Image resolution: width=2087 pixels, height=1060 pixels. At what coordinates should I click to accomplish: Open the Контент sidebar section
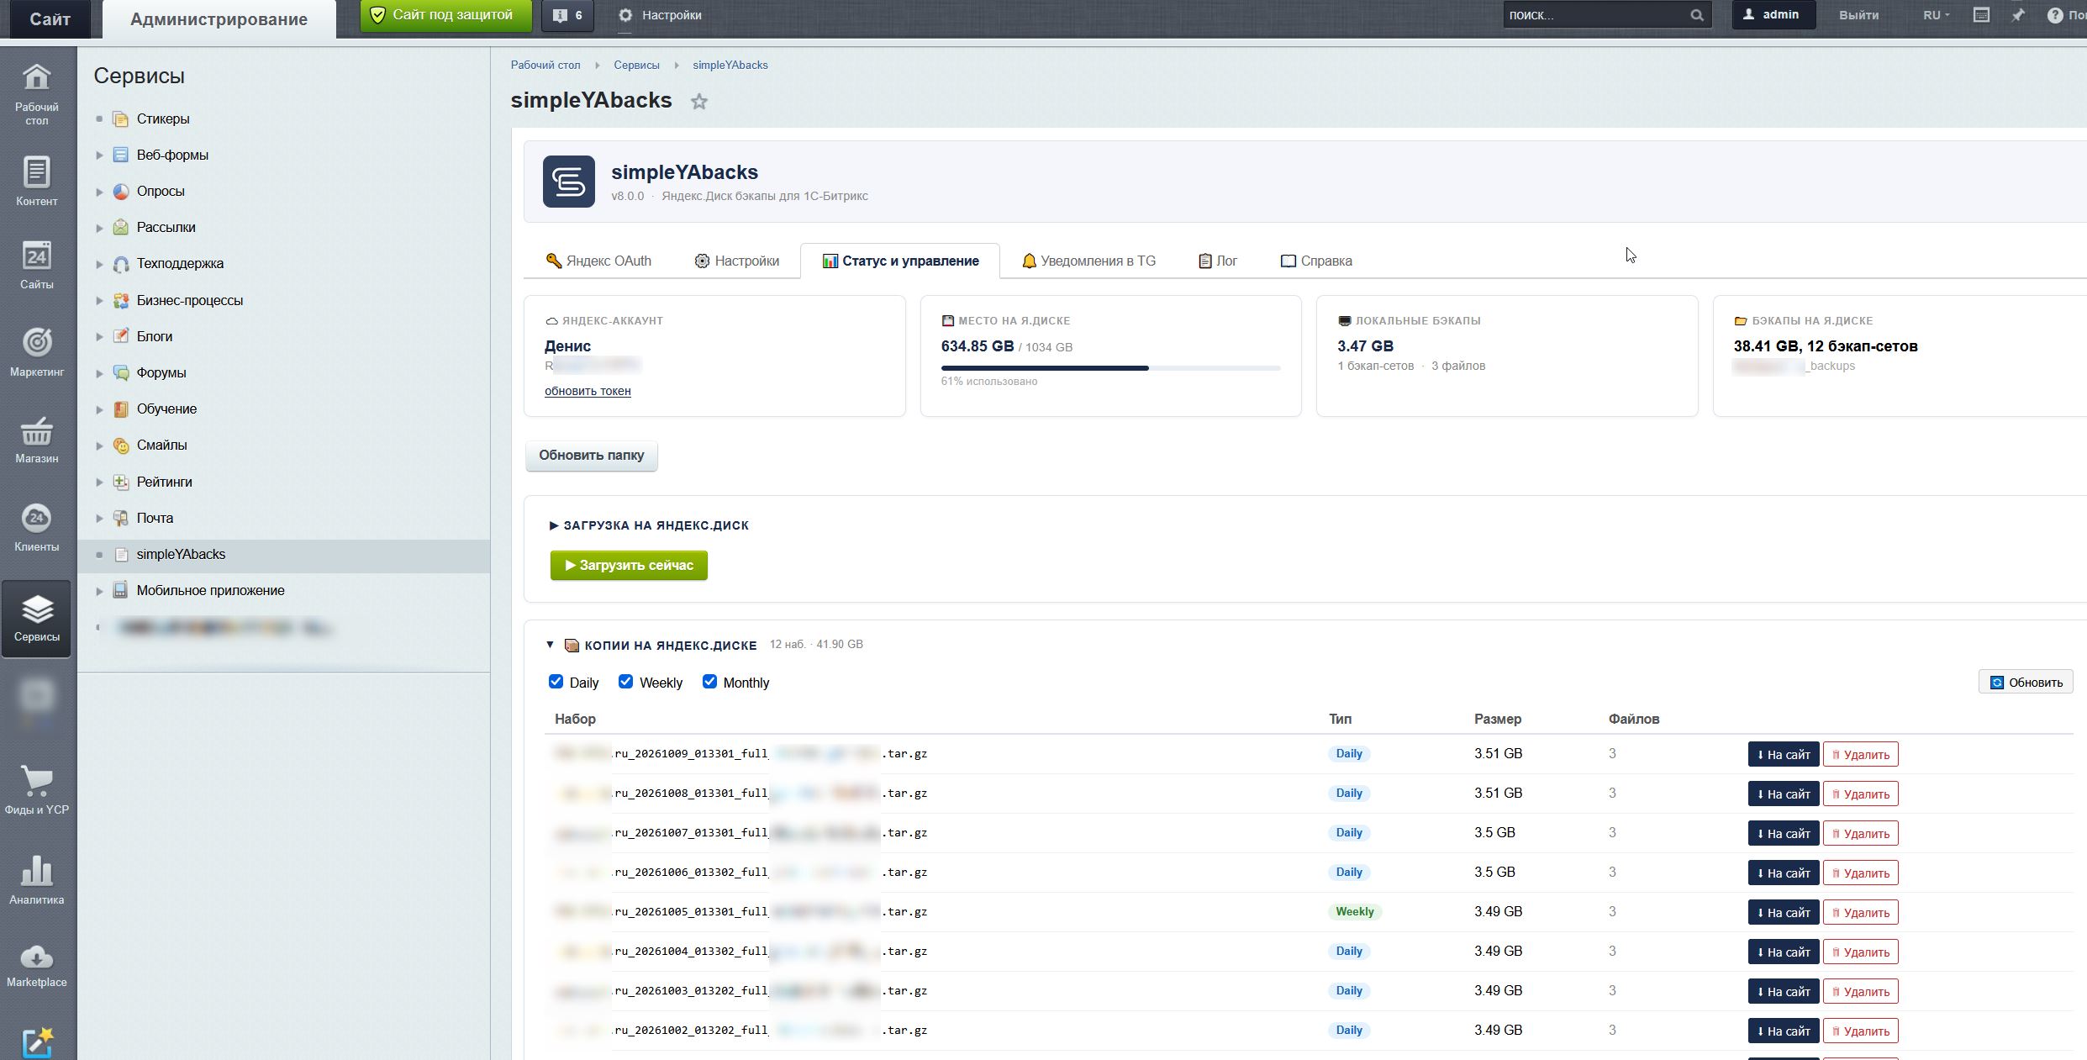(36, 181)
